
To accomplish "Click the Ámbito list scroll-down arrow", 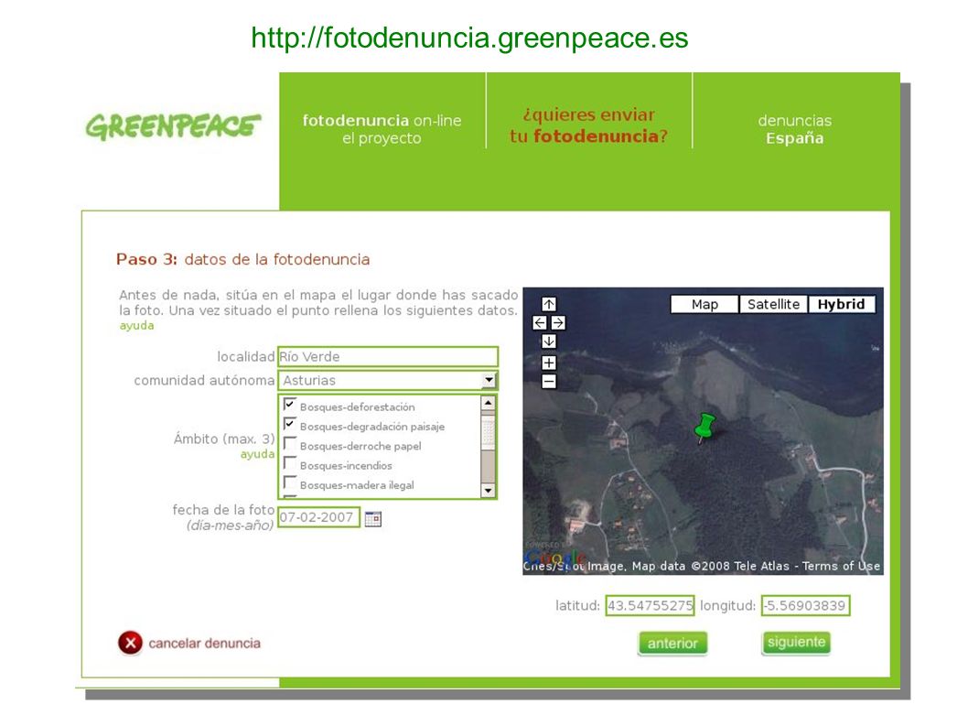I will pyautogui.click(x=488, y=491).
